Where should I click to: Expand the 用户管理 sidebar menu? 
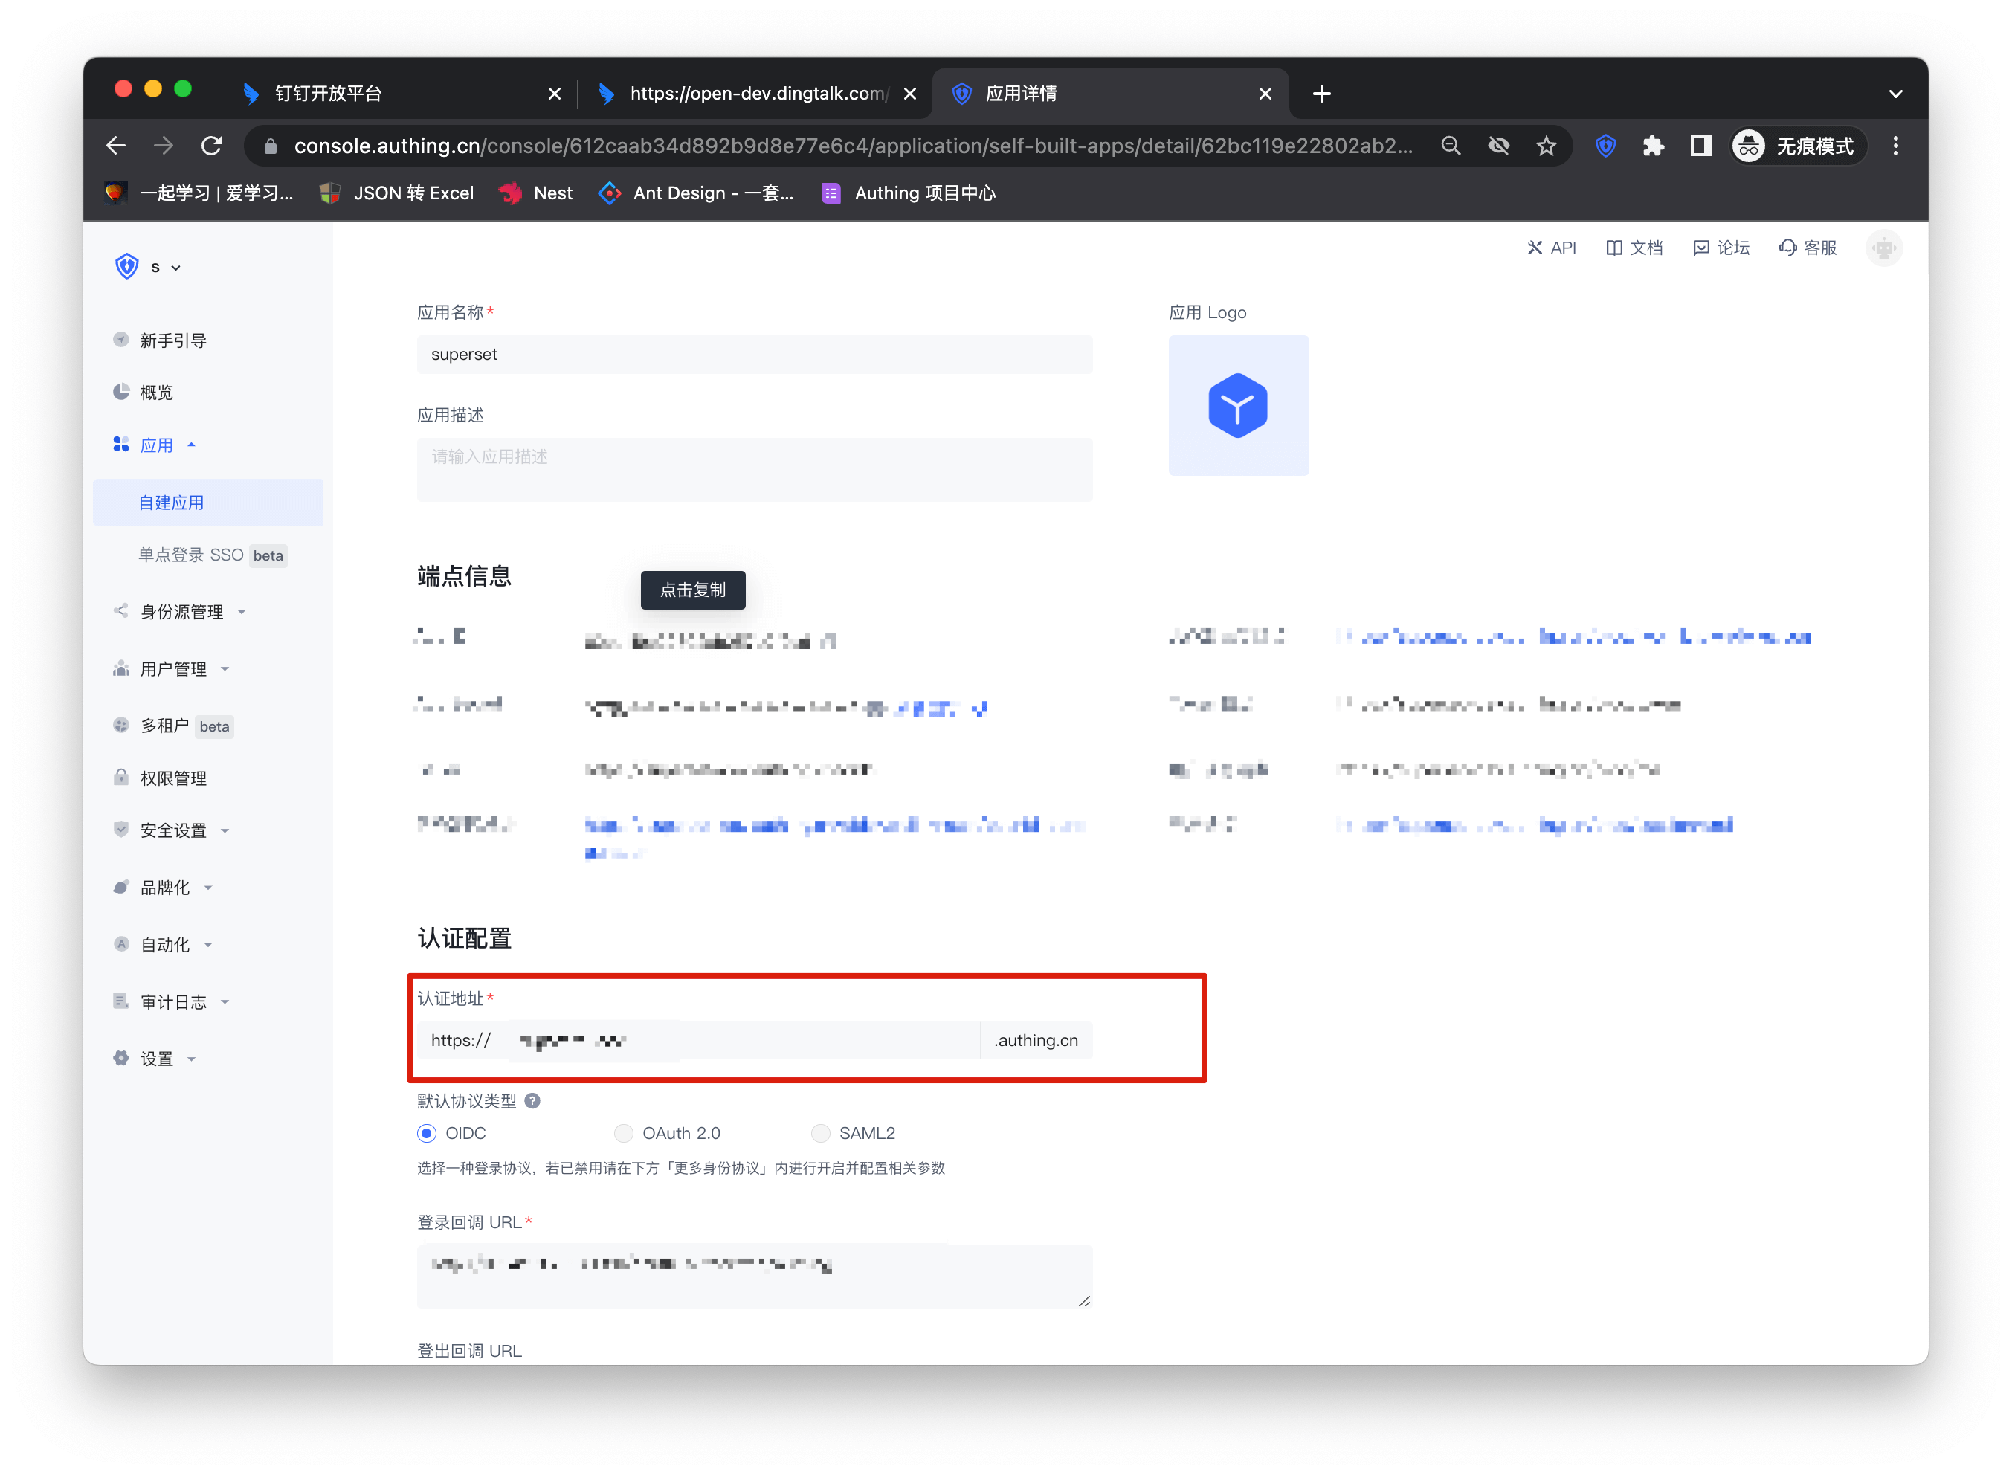pyautogui.click(x=173, y=669)
